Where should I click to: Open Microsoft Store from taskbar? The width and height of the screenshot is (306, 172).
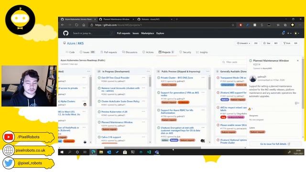pyautogui.click(x=125, y=152)
